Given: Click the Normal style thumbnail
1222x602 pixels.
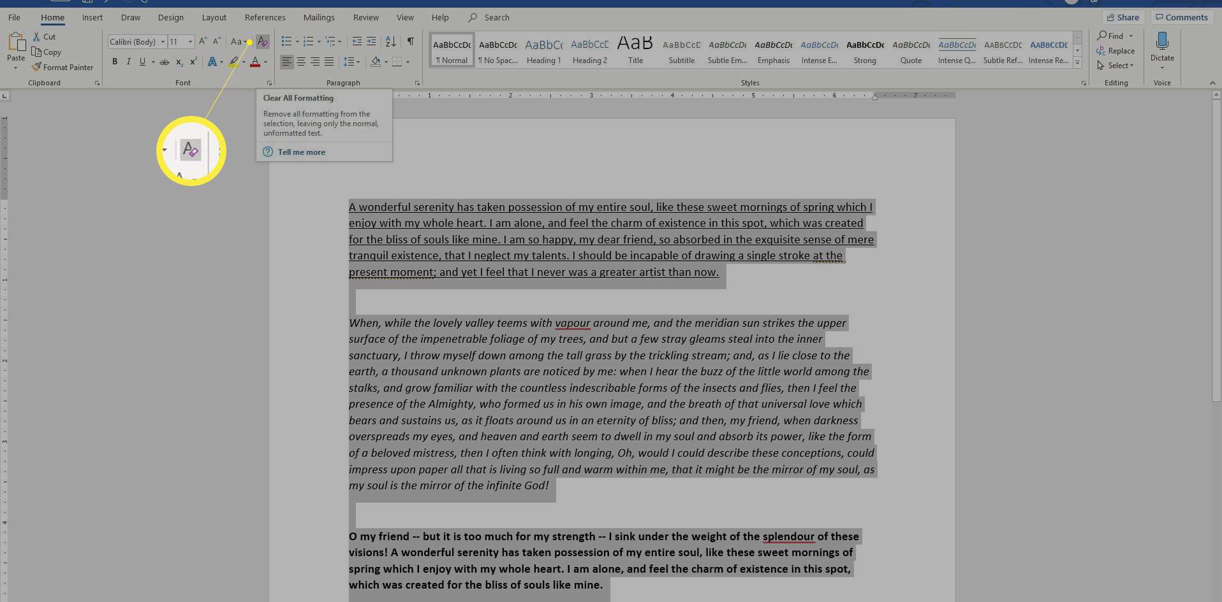Looking at the screenshot, I should pyautogui.click(x=452, y=50).
